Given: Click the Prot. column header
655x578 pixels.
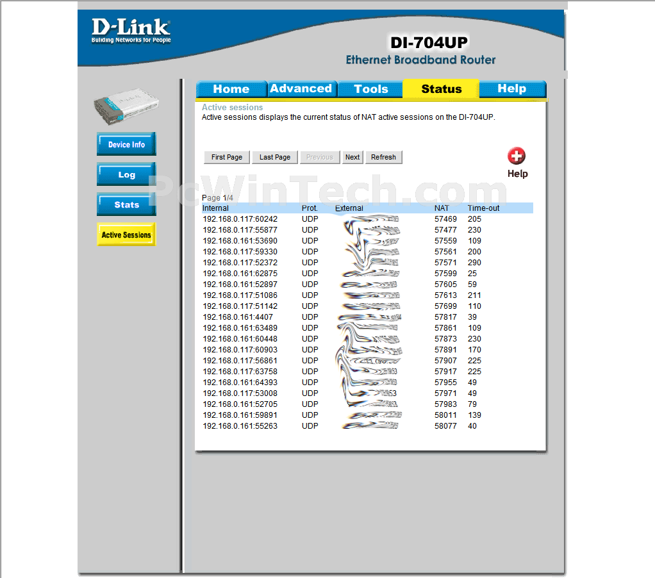Looking at the screenshot, I should point(310,208).
